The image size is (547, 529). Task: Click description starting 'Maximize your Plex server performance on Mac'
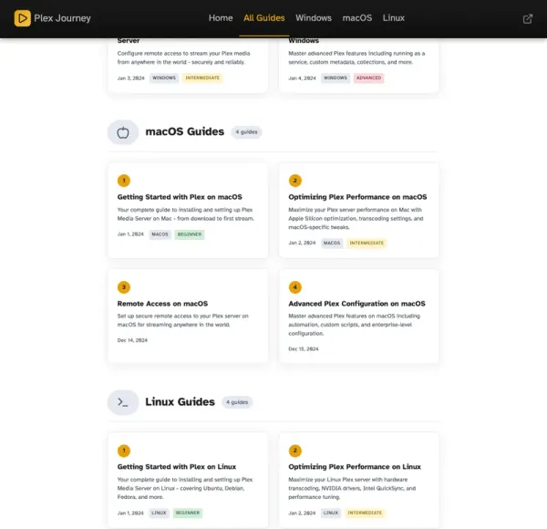coord(356,218)
